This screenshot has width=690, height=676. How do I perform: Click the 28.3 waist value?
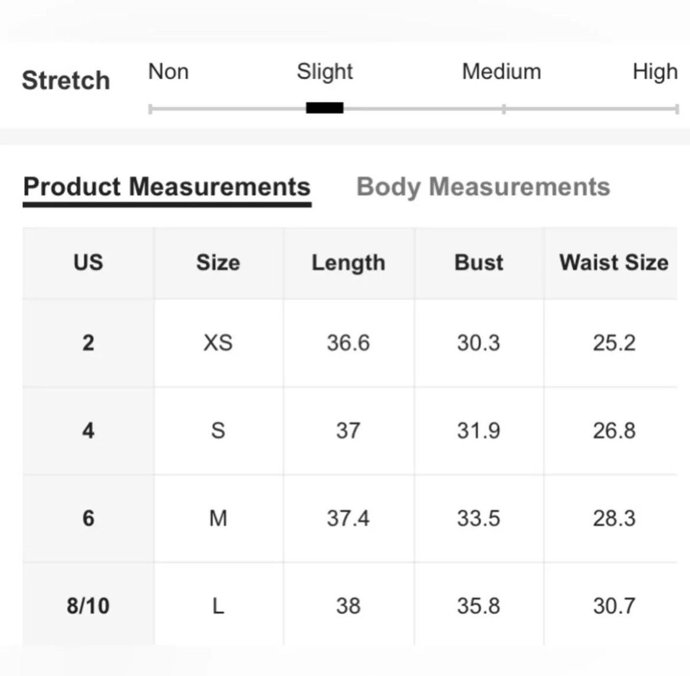(614, 519)
